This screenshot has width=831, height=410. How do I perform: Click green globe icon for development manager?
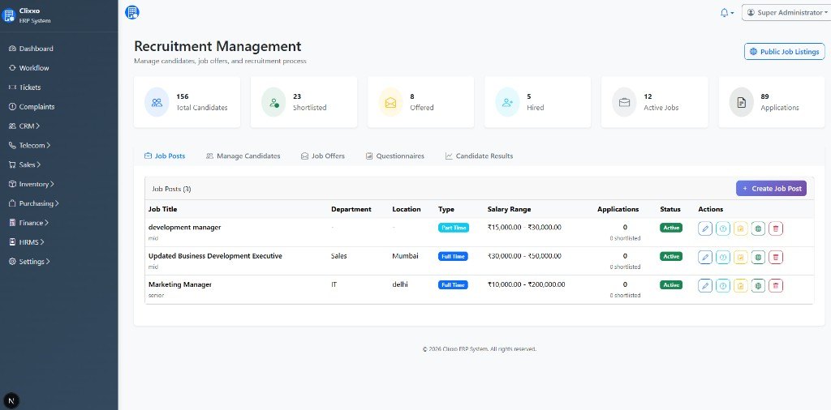point(759,228)
